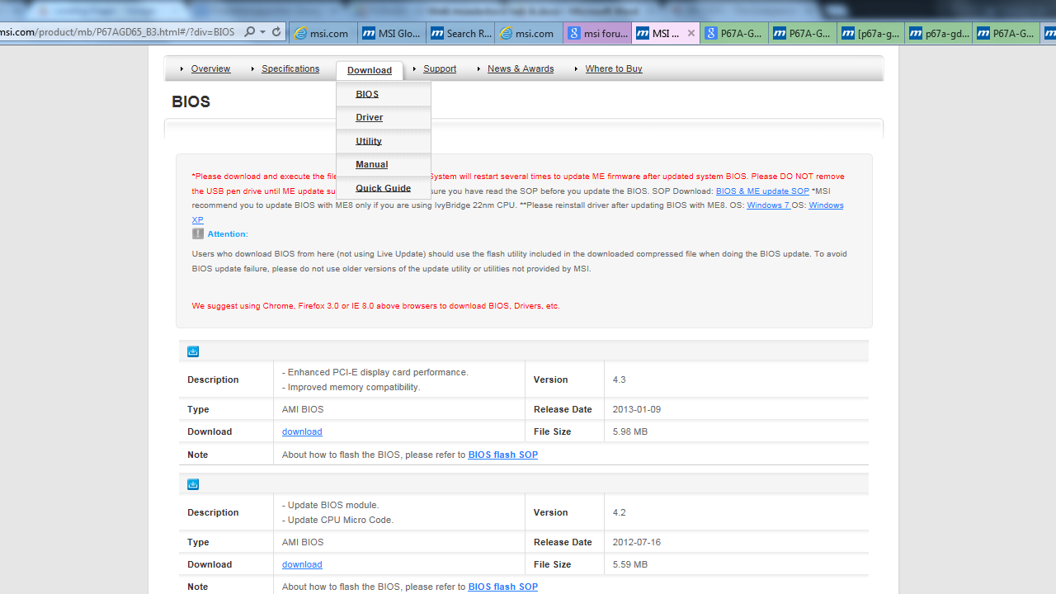Switch to the second msi.com tab
This screenshot has height=594, width=1056.
(x=530, y=33)
